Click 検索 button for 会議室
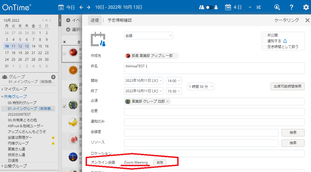The height and width of the screenshot is (172, 311). pyautogui.click(x=293, y=132)
